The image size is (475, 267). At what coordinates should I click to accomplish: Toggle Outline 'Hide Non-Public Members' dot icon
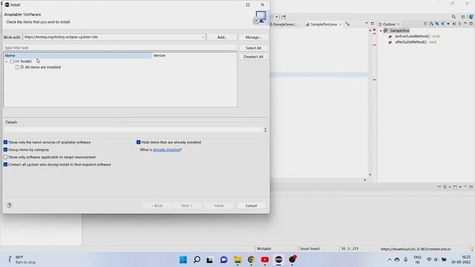[448, 24]
